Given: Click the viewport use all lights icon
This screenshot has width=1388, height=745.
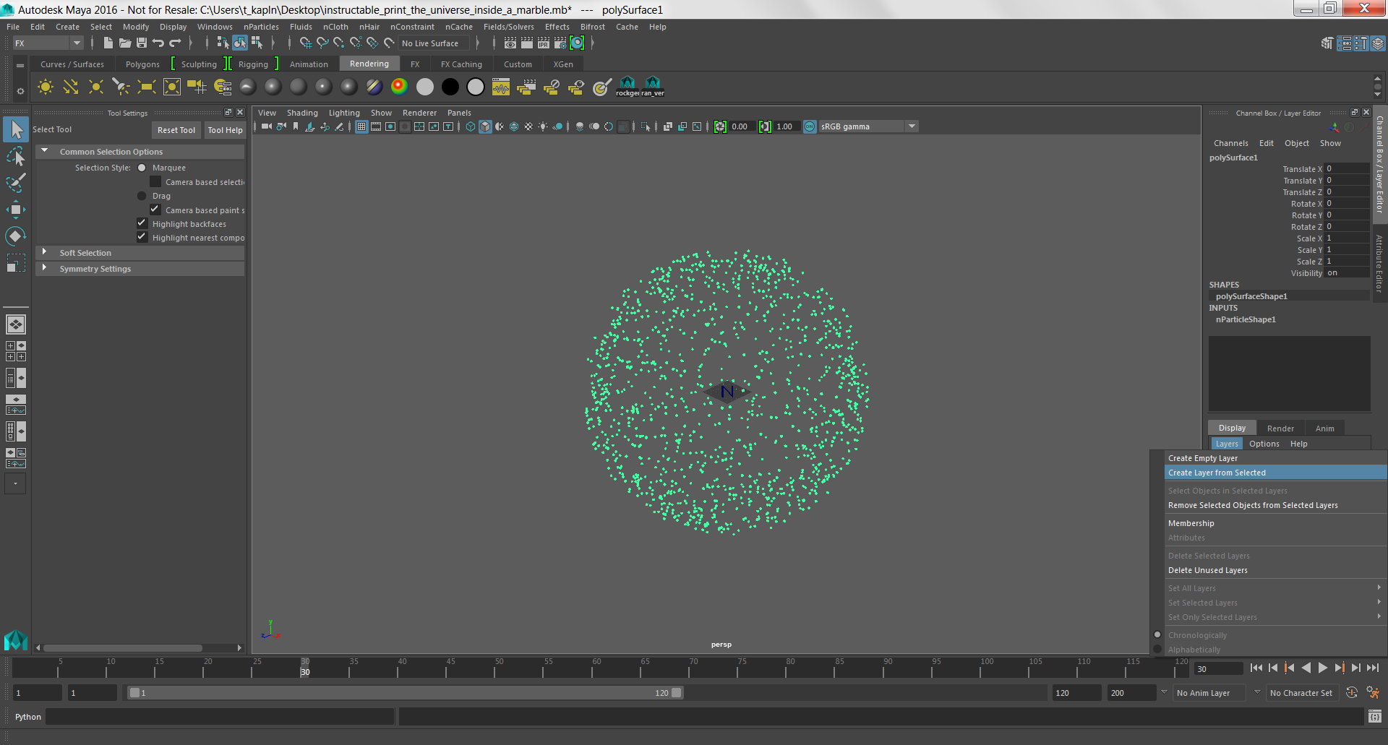Looking at the screenshot, I should click(543, 126).
